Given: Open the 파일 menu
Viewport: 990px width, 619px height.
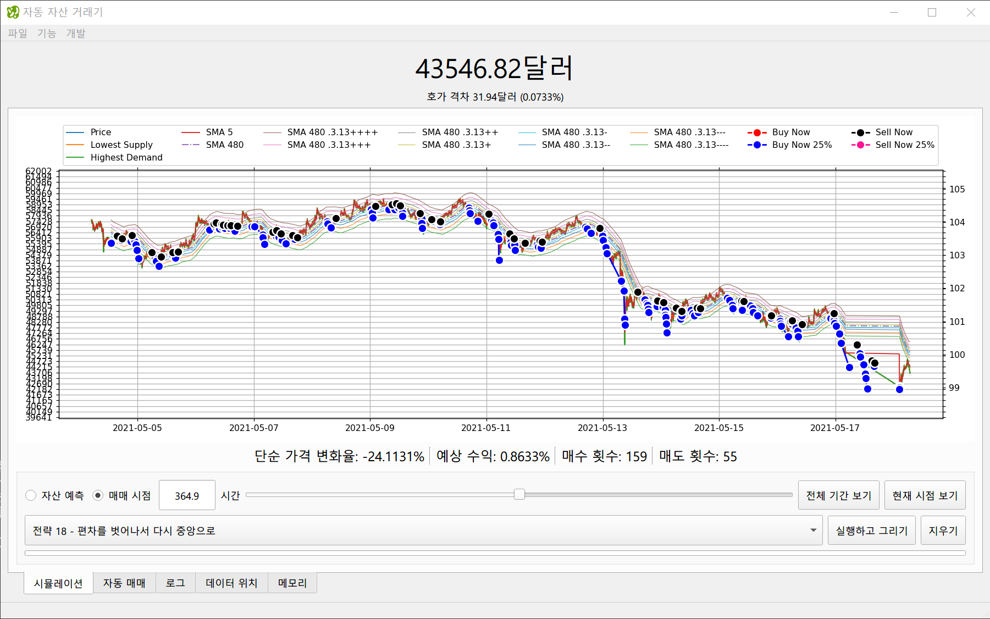Looking at the screenshot, I should (x=18, y=33).
